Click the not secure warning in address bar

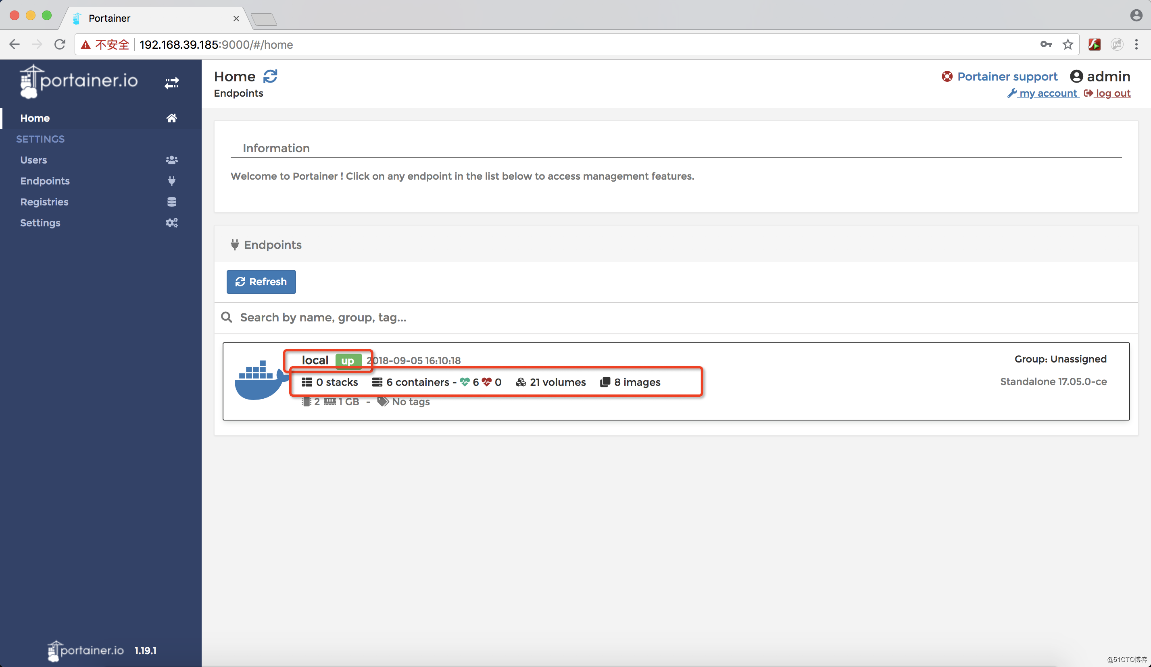tap(106, 45)
